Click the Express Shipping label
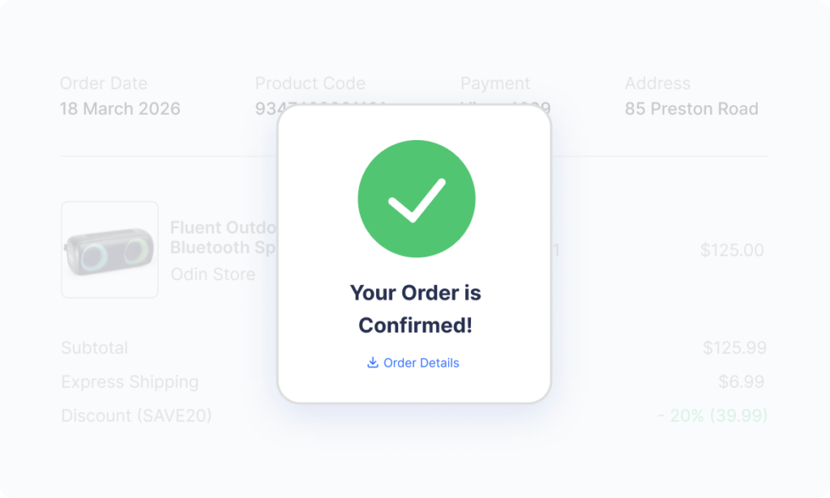This screenshot has width=830, height=498. 130,382
